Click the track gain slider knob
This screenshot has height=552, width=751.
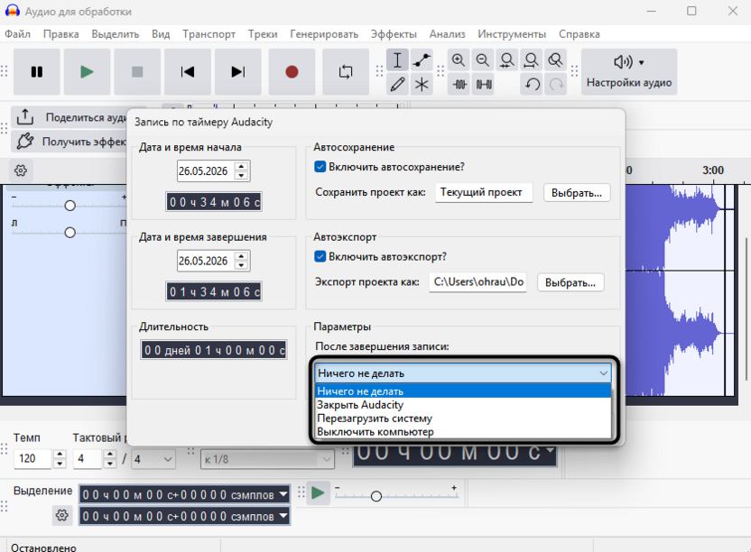click(x=70, y=206)
